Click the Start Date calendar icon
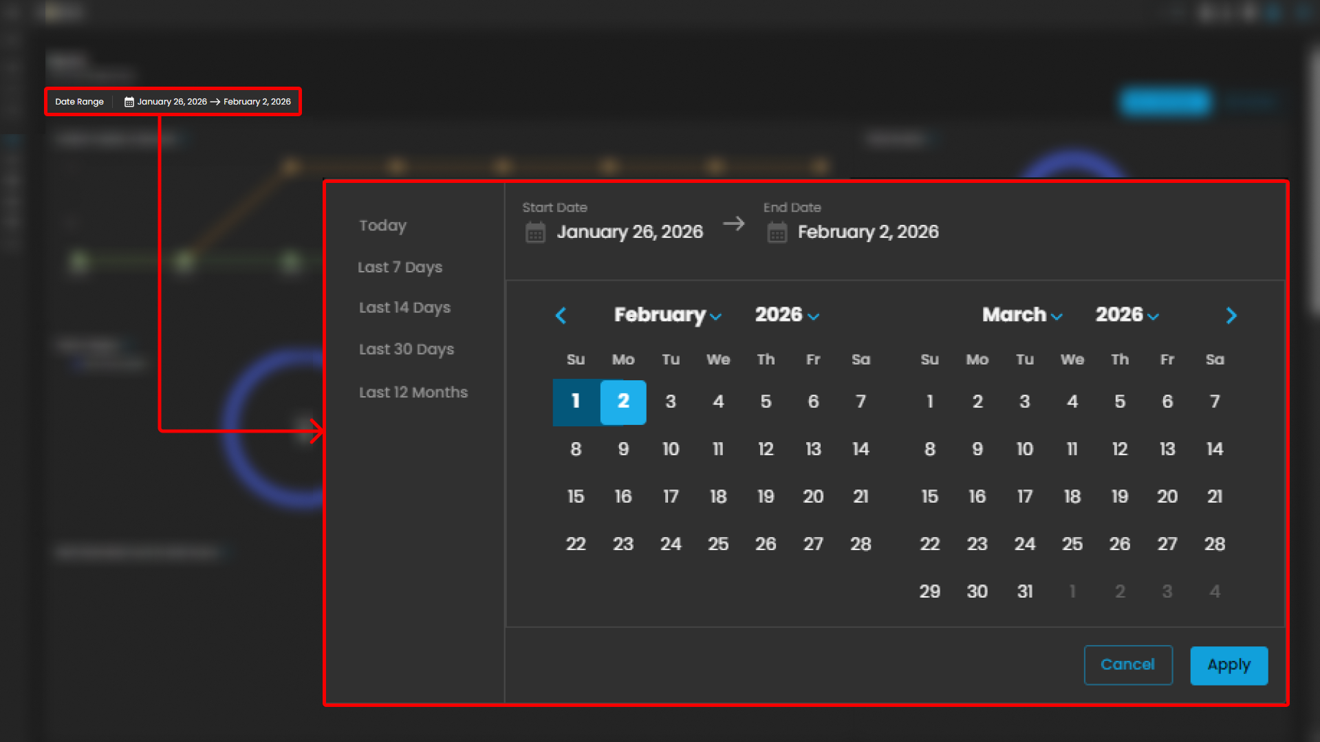1320x742 pixels. click(535, 232)
